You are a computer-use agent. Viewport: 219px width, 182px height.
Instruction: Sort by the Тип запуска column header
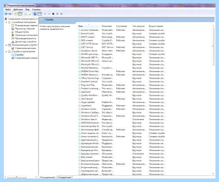pyautogui.click(x=138, y=26)
